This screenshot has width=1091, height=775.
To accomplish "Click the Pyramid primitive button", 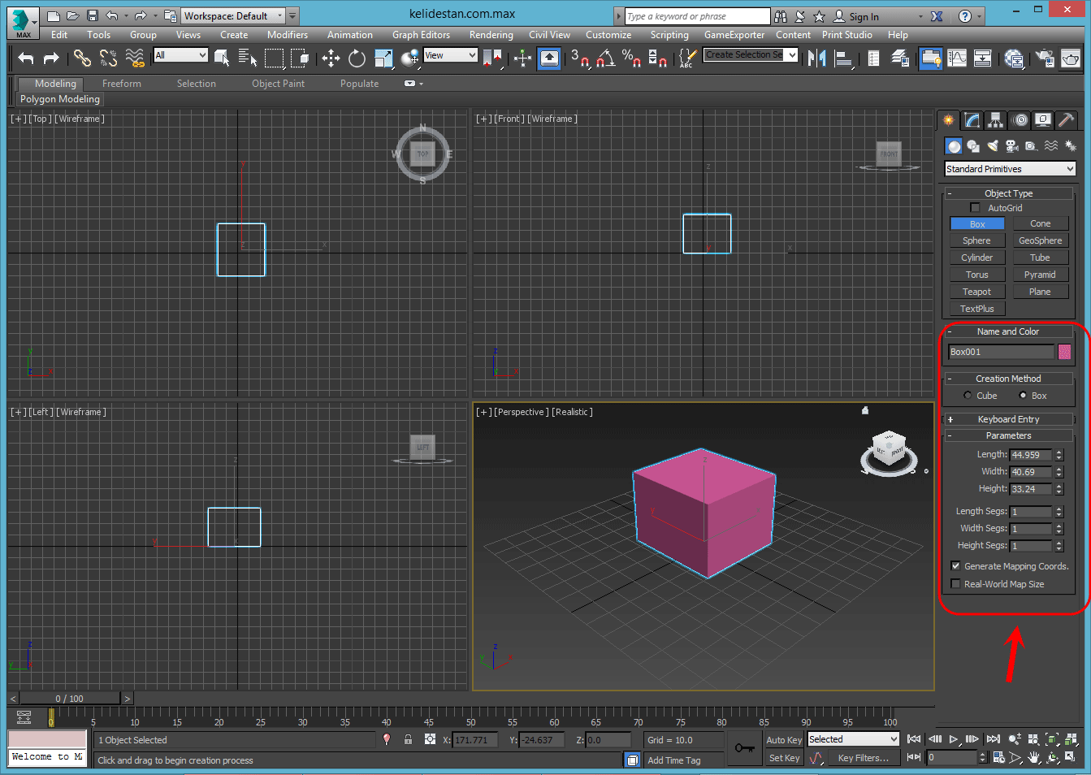I will coord(1040,275).
